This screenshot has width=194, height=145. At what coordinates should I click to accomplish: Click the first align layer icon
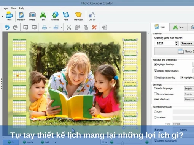pyautogui.click(x=45, y=27)
